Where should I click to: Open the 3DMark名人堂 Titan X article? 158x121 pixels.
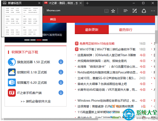107,55
